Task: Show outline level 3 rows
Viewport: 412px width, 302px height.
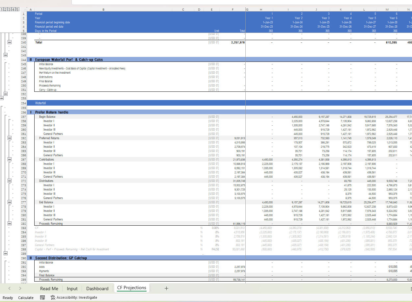Action: [x=9, y=10]
